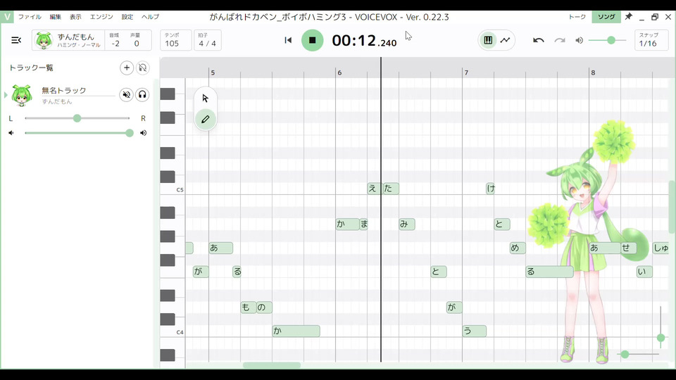Switch to the ソング tab
This screenshot has height=380, width=676.
[606, 17]
